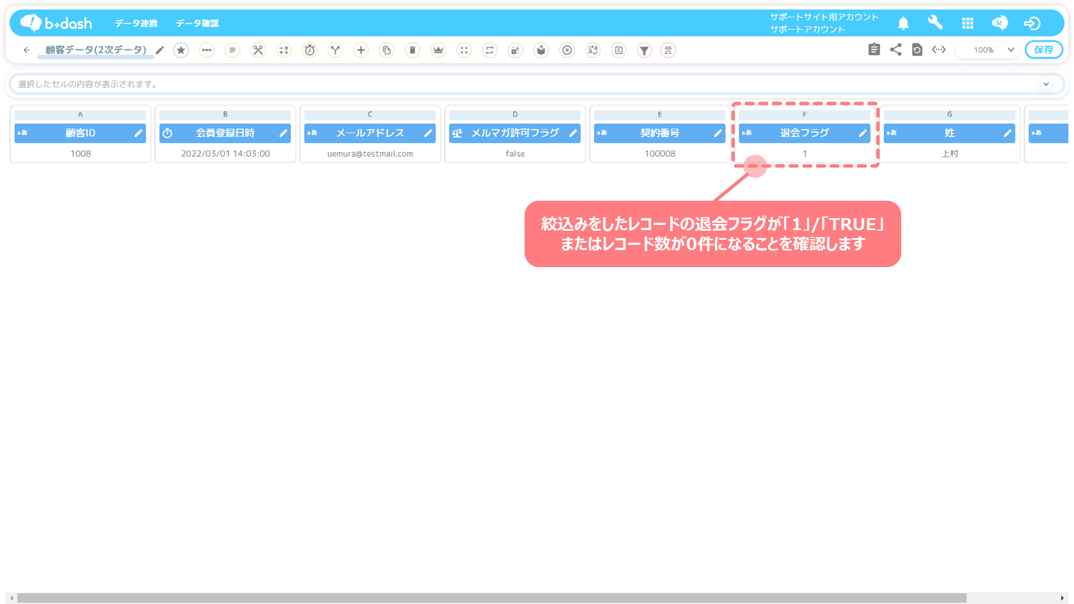Open the three-dots connector toolbar icon
Screen dimensions: 1074x604
[206, 50]
